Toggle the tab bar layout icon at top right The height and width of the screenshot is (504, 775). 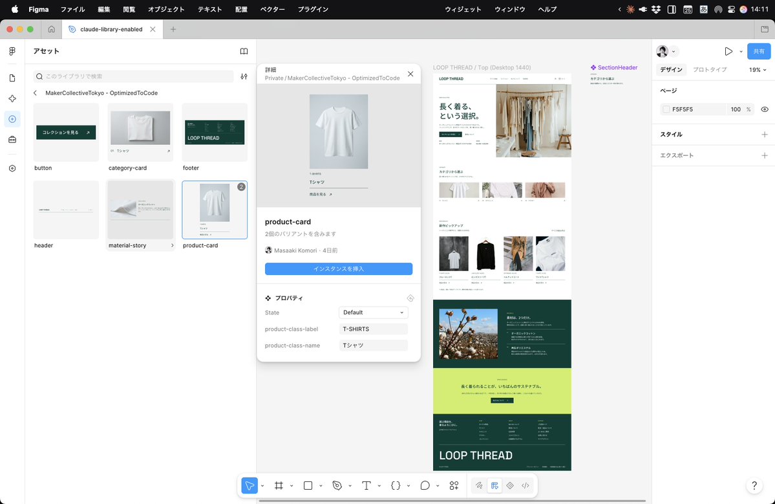click(x=765, y=29)
